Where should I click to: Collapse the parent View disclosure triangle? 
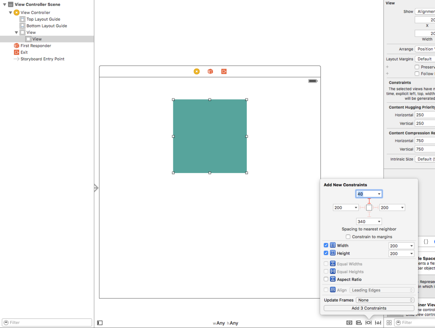[17, 32]
